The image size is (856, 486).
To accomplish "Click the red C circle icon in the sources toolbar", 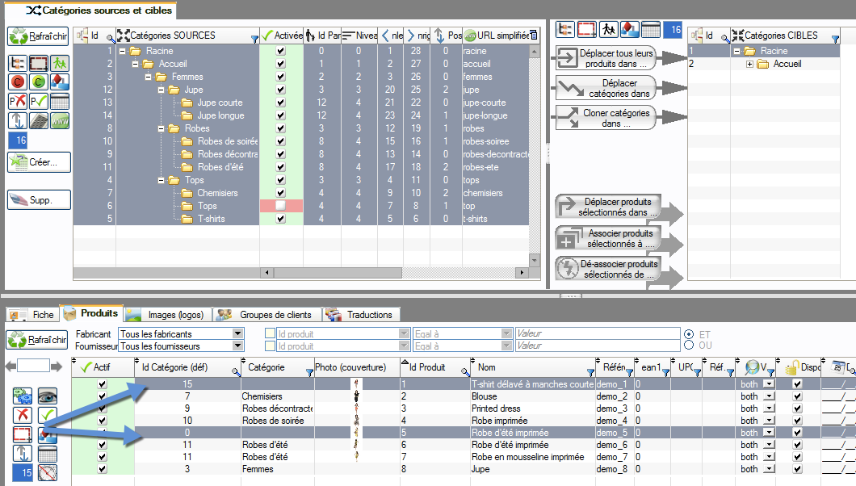I will (18, 82).
